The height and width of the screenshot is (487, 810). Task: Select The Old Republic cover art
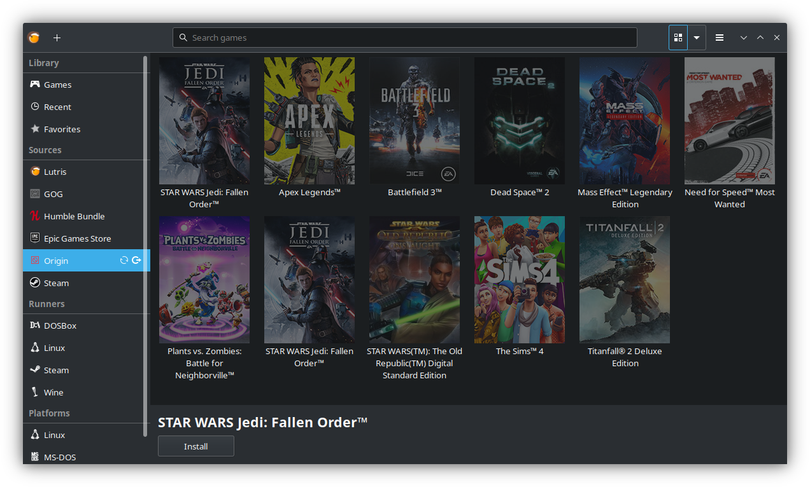[415, 280]
